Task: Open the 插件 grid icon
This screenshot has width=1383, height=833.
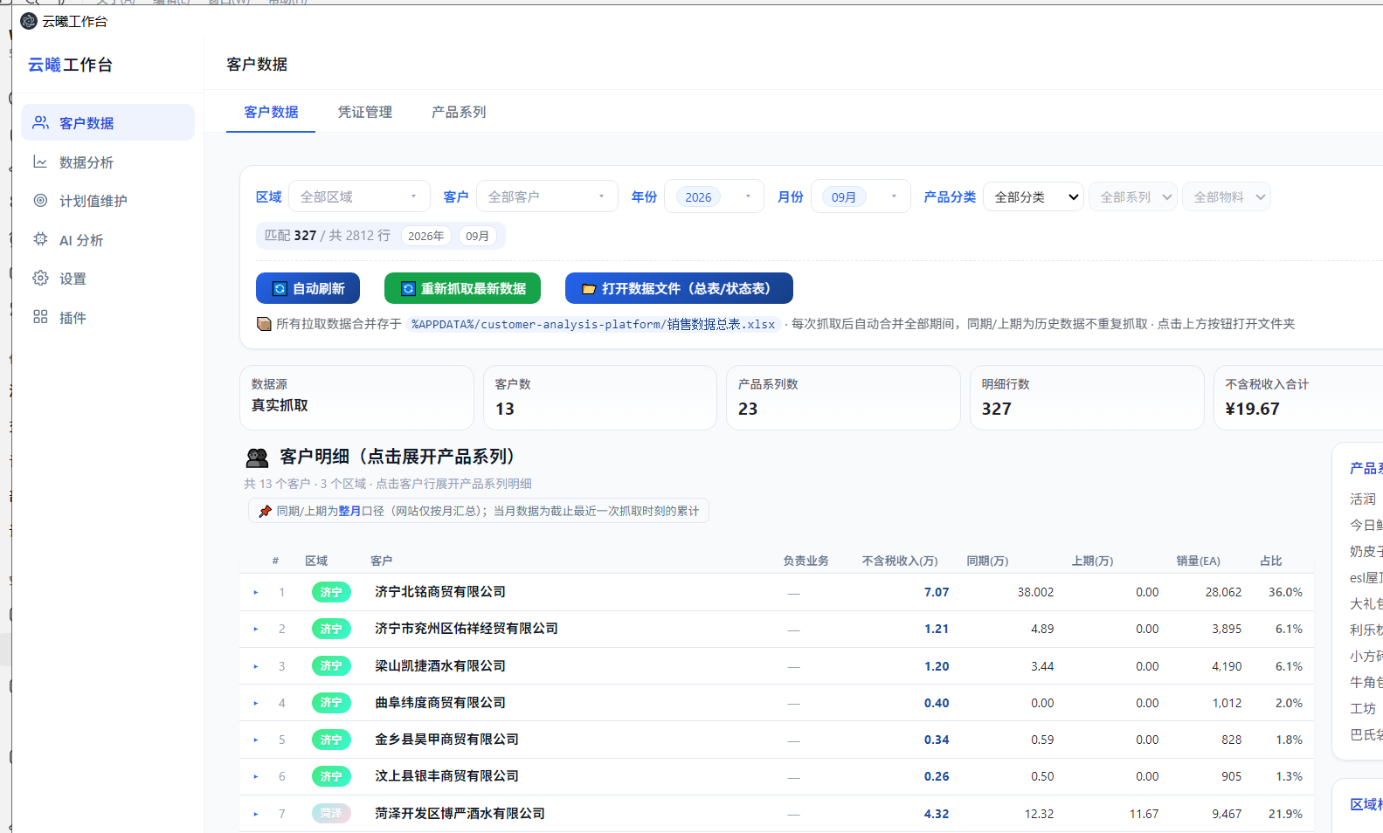Action: coord(40,317)
